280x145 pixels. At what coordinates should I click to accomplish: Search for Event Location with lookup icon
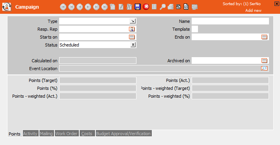(x=264, y=69)
